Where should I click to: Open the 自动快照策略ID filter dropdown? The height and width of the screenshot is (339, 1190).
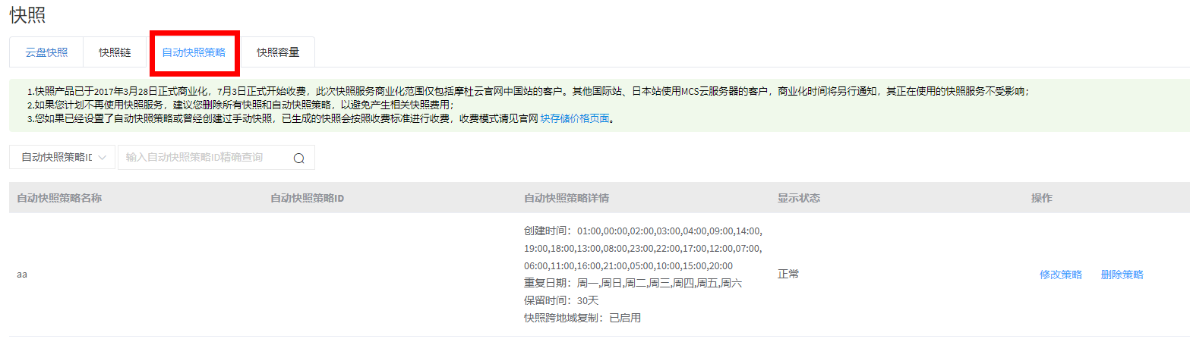point(62,158)
